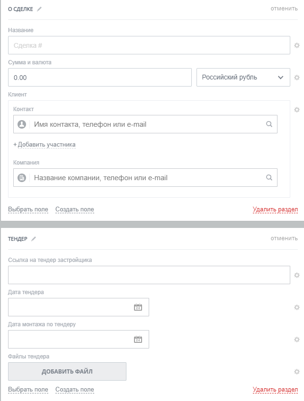Image resolution: width=304 pixels, height=401 pixels.
Task: Open settings gear for Клиент block
Action: (x=297, y=110)
